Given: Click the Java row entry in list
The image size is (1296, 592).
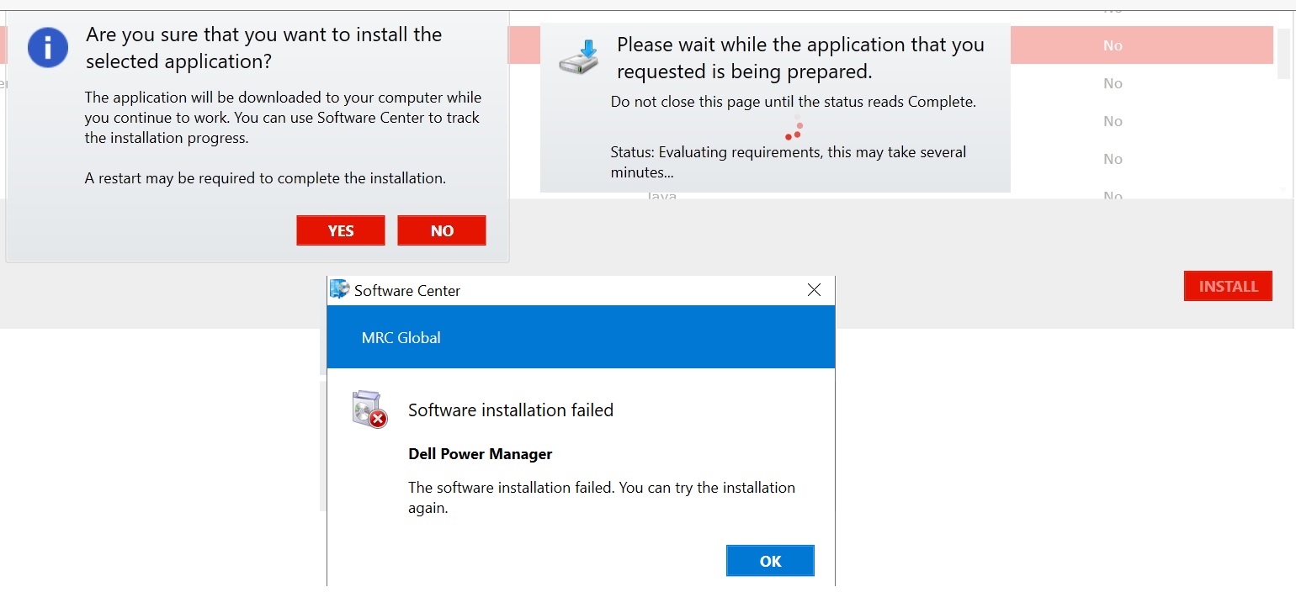Looking at the screenshot, I should coord(662,196).
